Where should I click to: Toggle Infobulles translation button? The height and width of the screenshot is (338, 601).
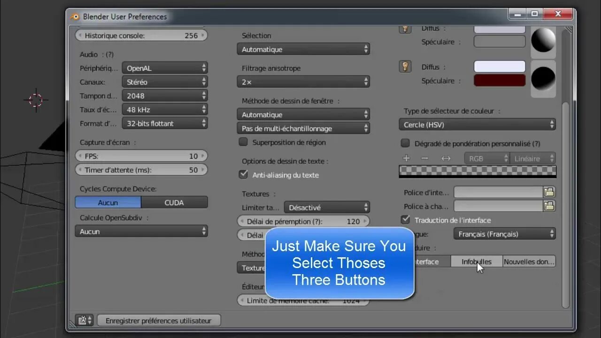[477, 261]
